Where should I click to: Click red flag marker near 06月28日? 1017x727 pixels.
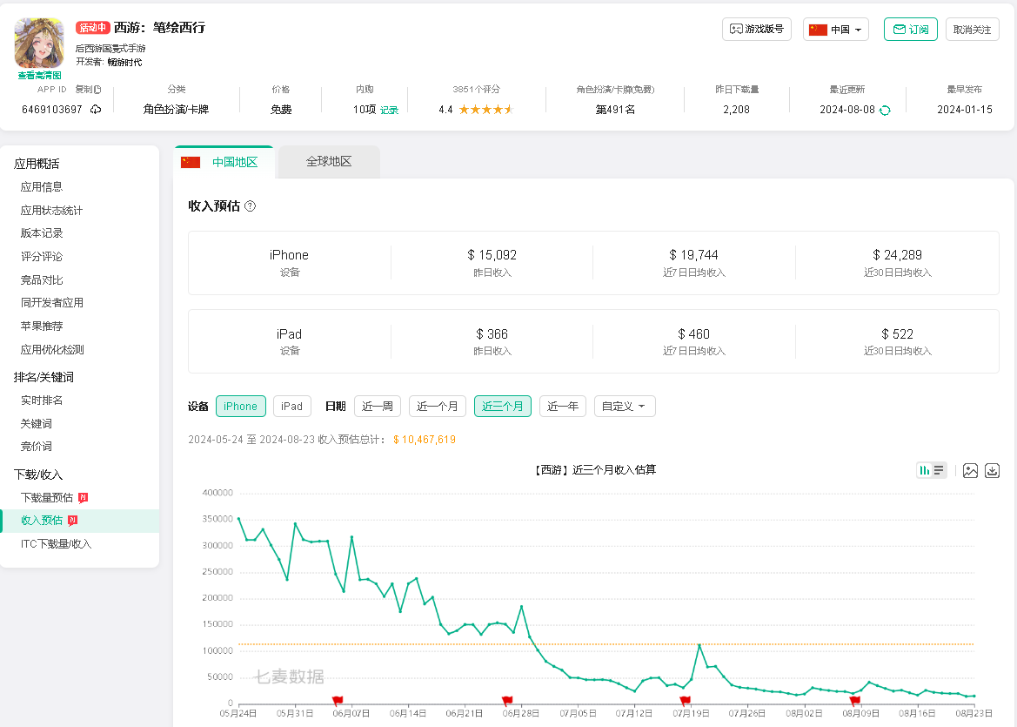(507, 700)
